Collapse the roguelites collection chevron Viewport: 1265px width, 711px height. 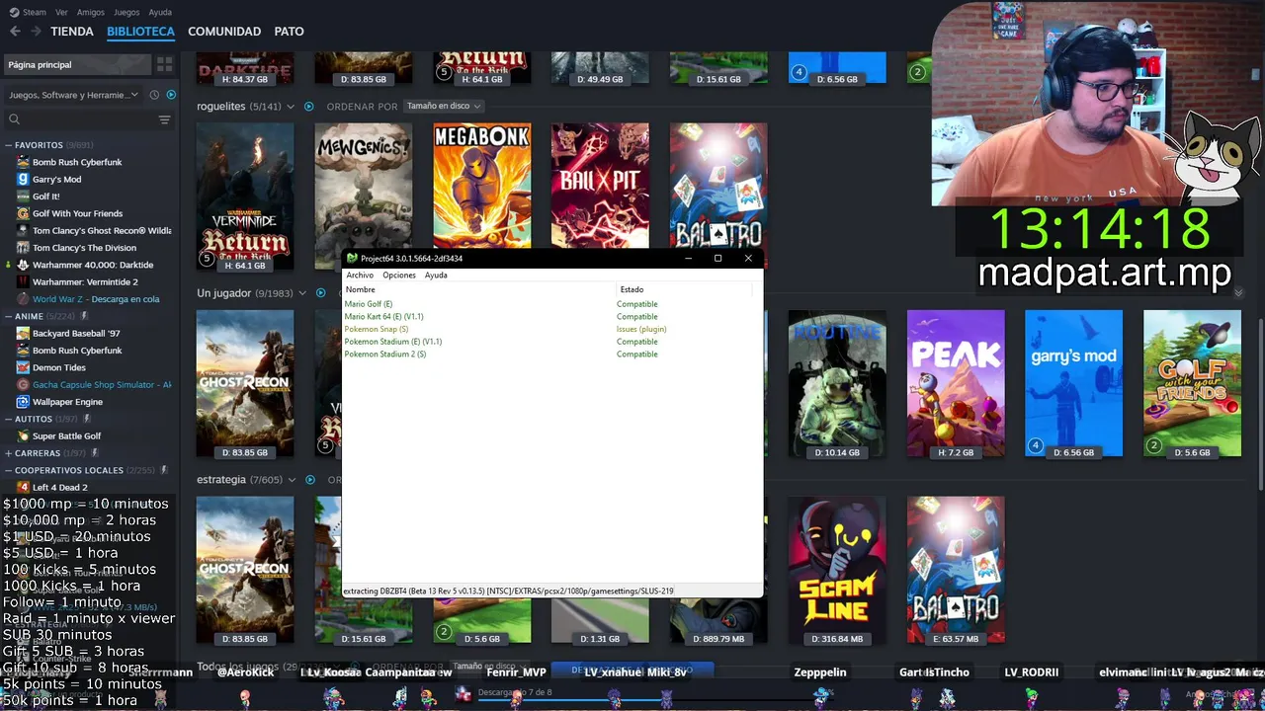click(292, 107)
